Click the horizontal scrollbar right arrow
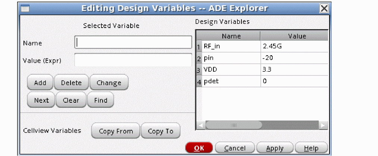378x156 pixels. (323, 125)
